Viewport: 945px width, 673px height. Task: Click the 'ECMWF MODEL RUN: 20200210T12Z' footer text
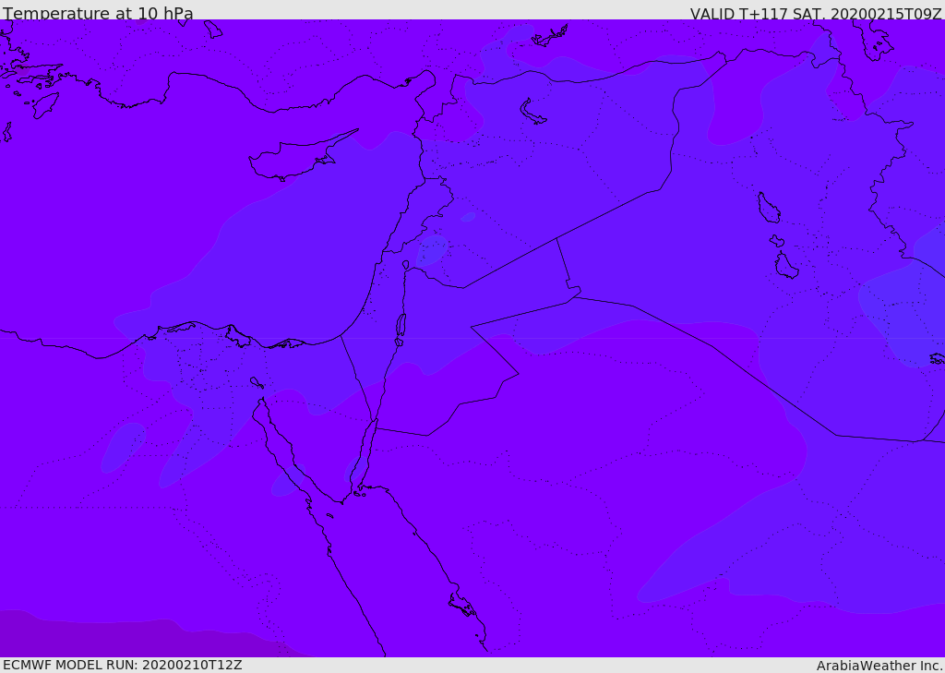point(123,666)
